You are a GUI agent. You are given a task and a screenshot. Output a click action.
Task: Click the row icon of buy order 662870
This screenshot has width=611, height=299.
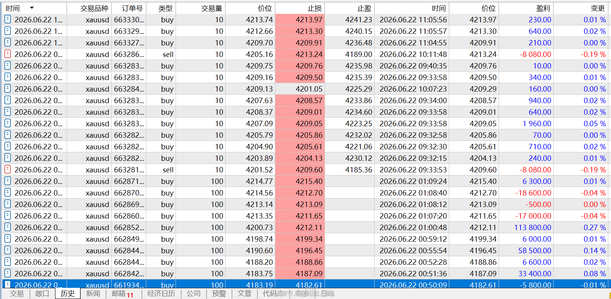pos(7,192)
